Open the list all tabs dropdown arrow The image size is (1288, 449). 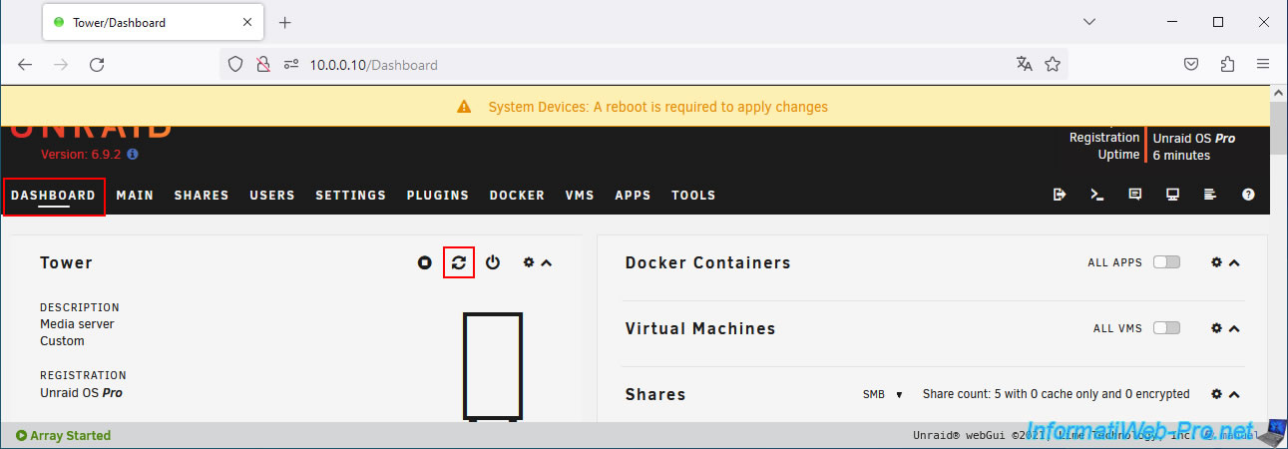point(1088,22)
